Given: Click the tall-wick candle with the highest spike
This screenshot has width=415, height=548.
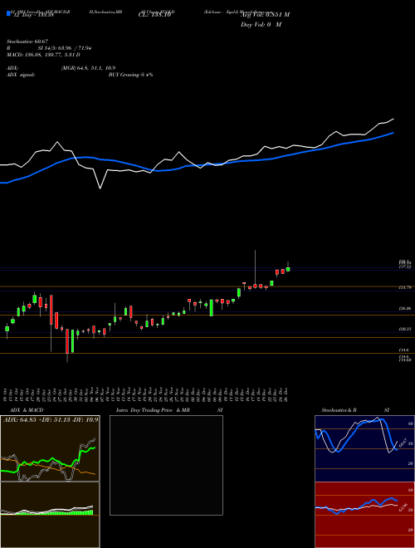Looking at the screenshot, I should (256, 269).
